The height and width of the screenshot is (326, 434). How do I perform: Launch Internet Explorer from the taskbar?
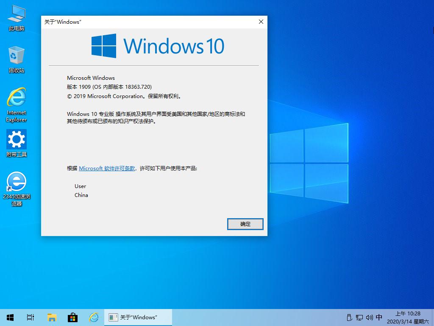point(94,318)
